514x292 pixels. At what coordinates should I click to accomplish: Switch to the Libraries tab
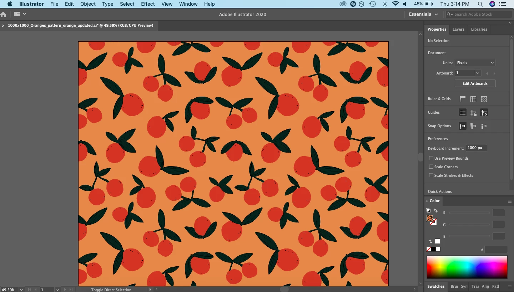pyautogui.click(x=479, y=29)
